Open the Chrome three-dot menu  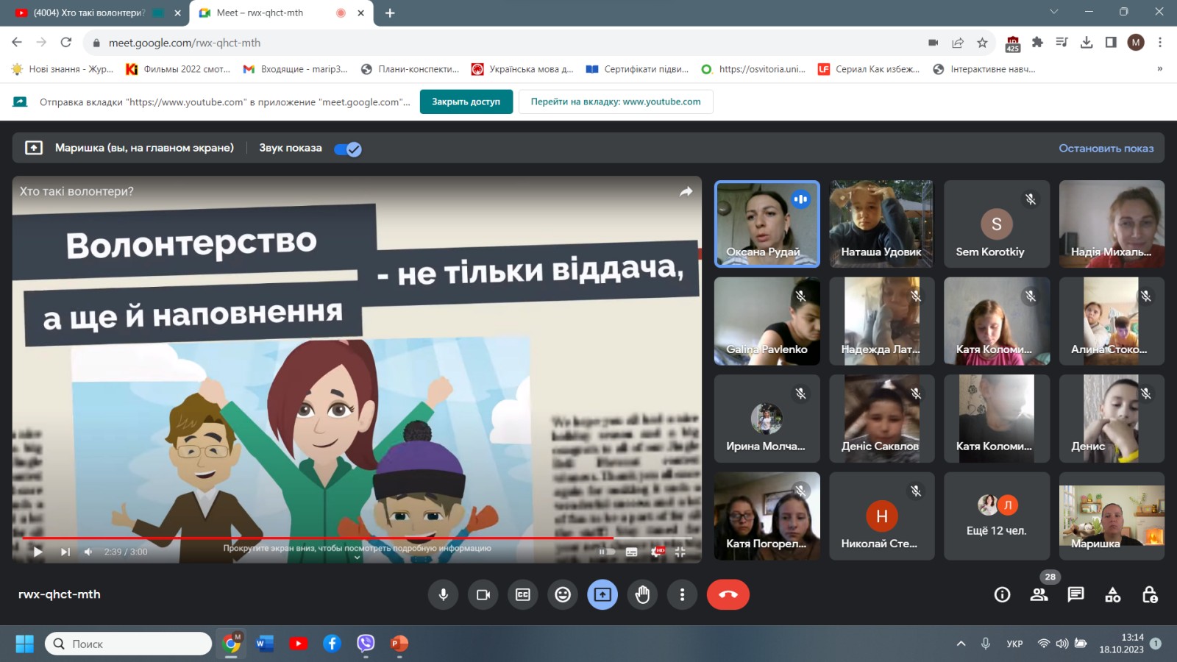coord(1160,43)
